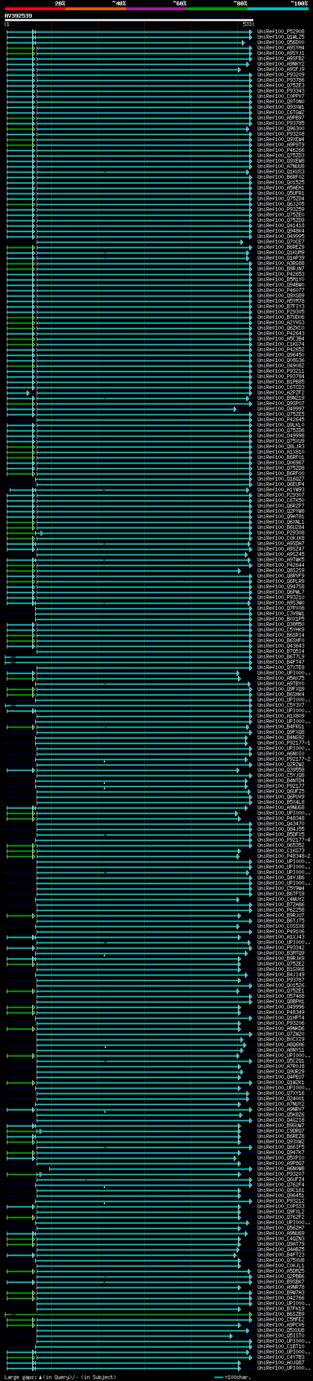Click the label UniRef100_A5DM25
The height and width of the screenshot is (1381, 313).
pyautogui.click(x=281, y=1271)
